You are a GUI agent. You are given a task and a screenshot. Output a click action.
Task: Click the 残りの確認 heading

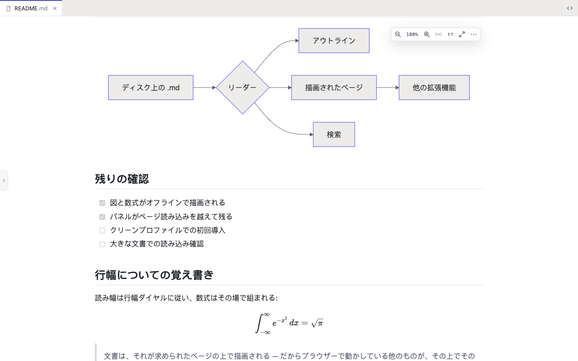click(122, 179)
